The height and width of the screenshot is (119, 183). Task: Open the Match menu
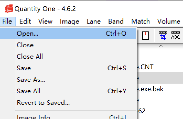(141, 21)
